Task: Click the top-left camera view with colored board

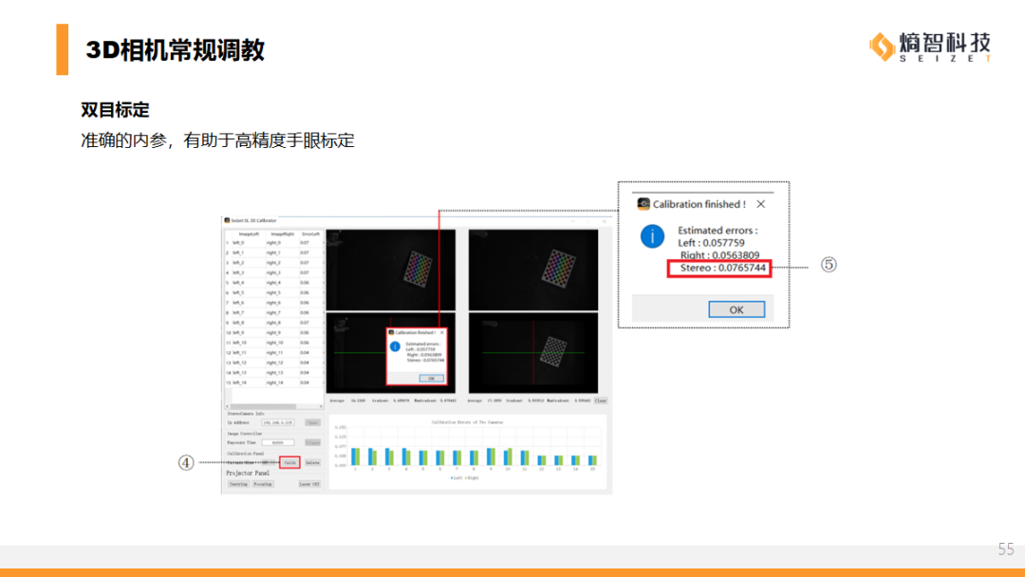Action: pos(391,270)
